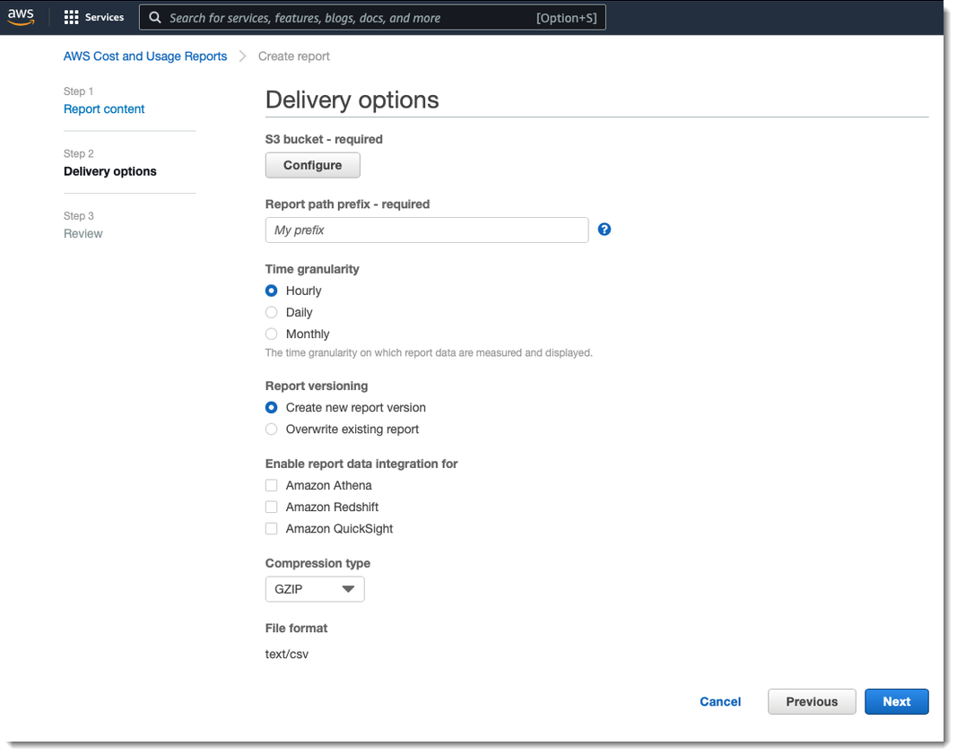Click the AWS logo icon

tap(21, 17)
